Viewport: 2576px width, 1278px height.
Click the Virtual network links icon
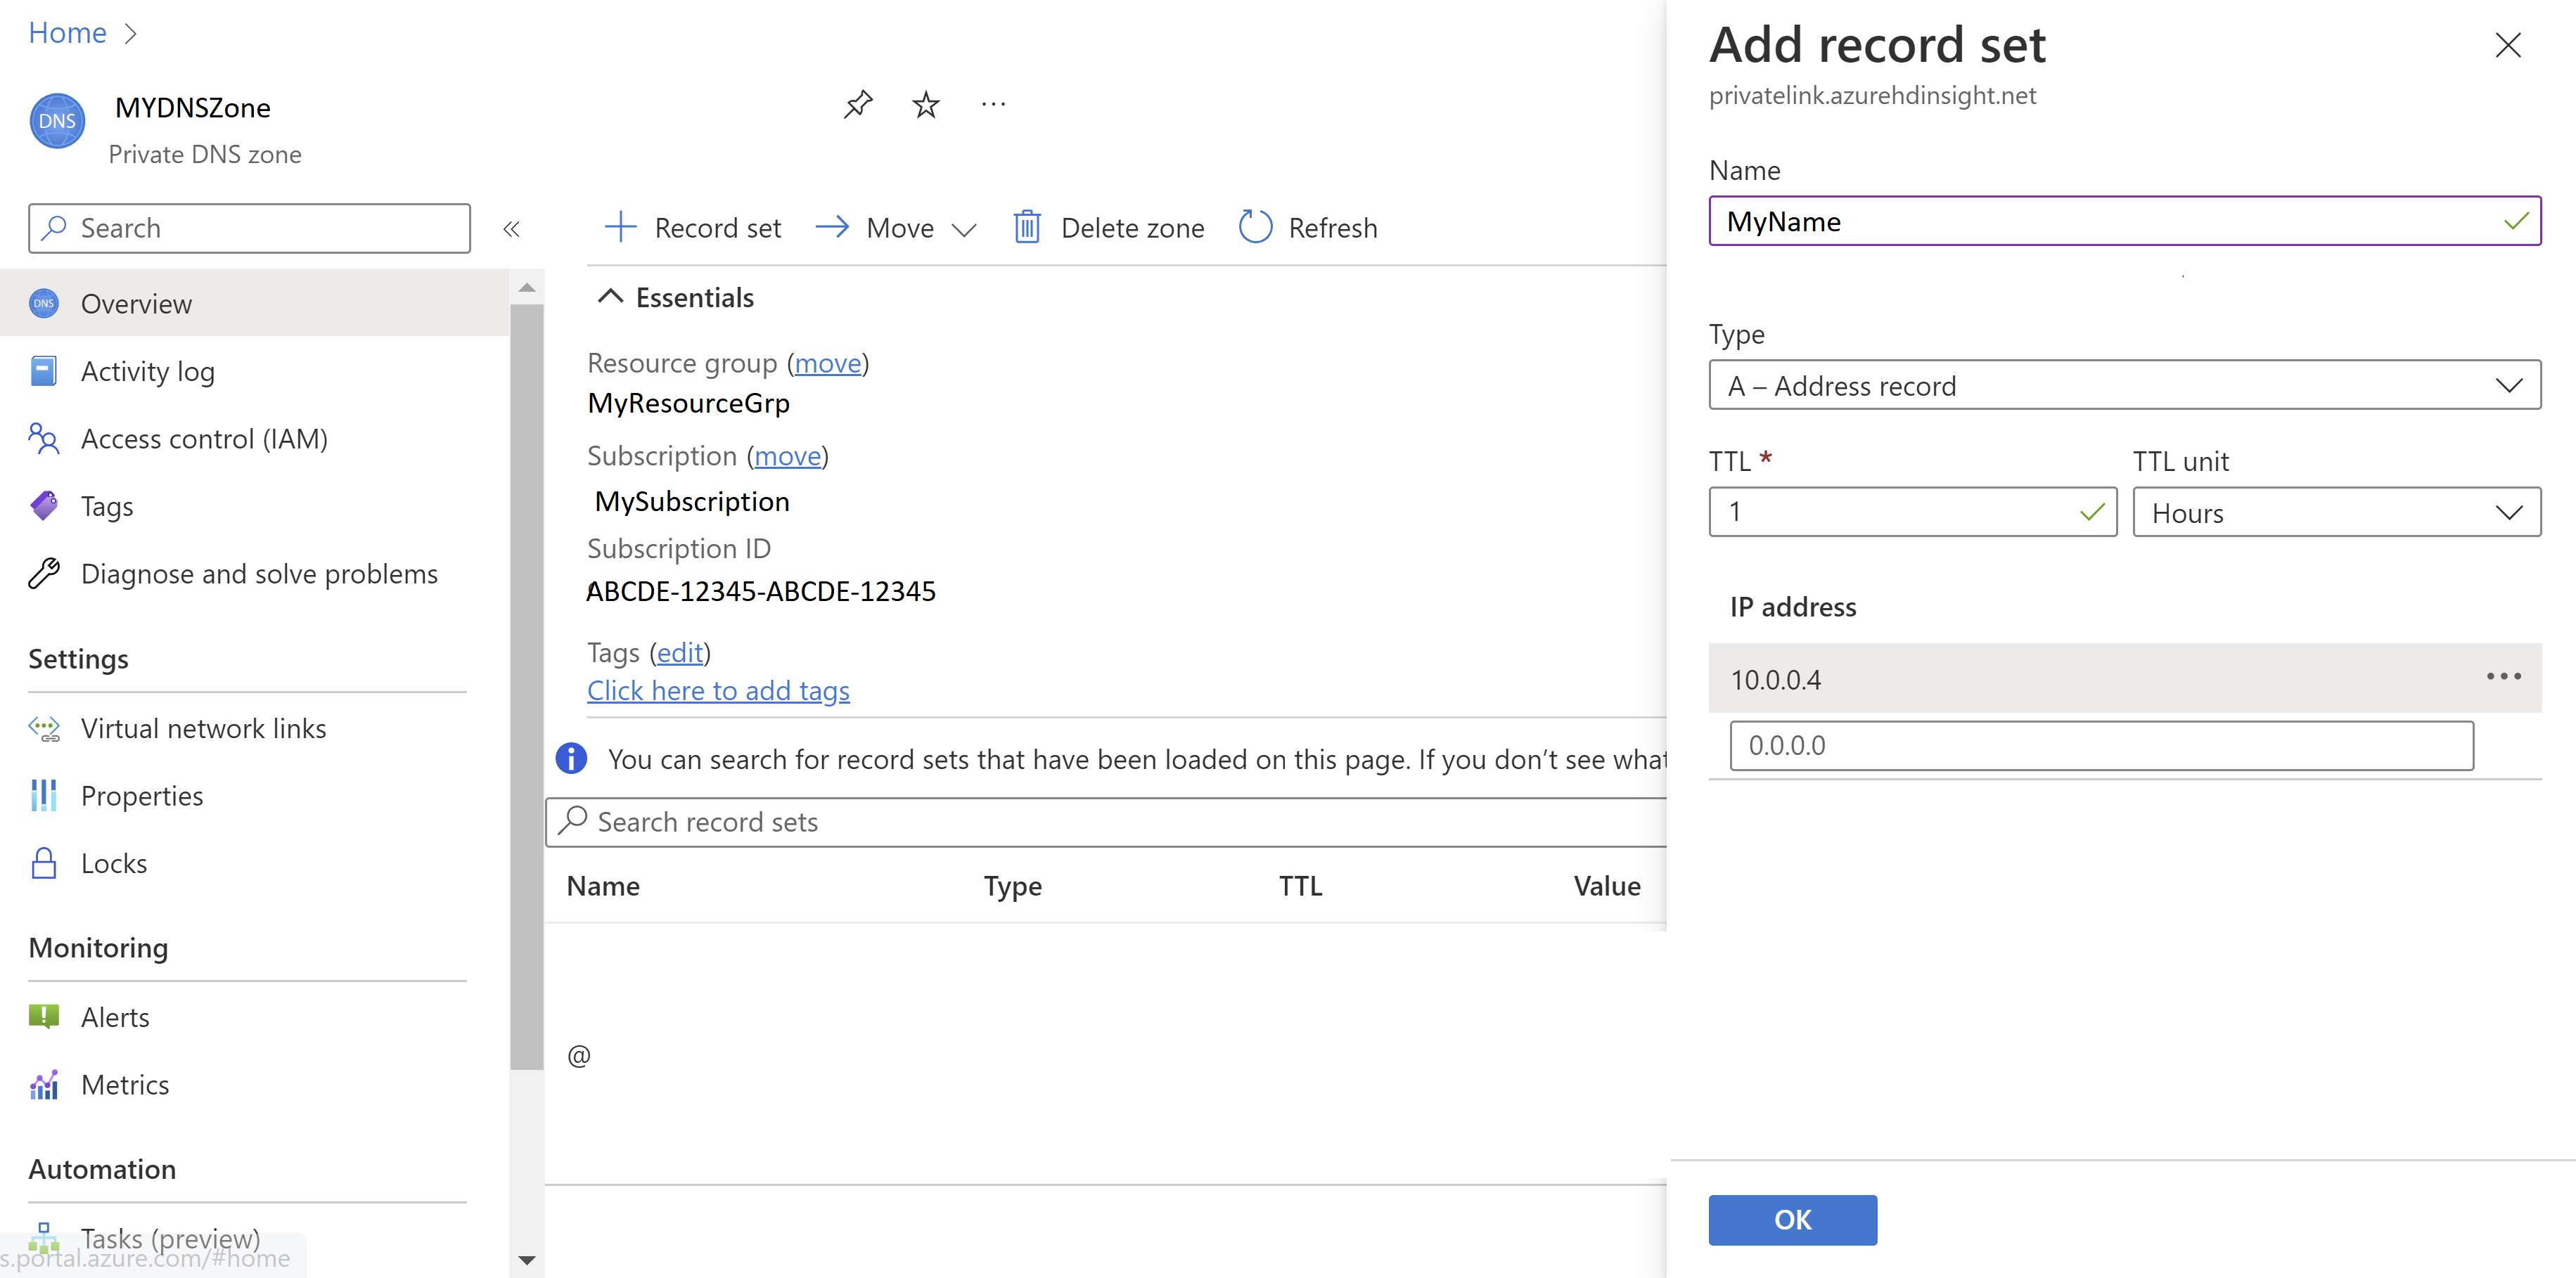pyautogui.click(x=46, y=728)
